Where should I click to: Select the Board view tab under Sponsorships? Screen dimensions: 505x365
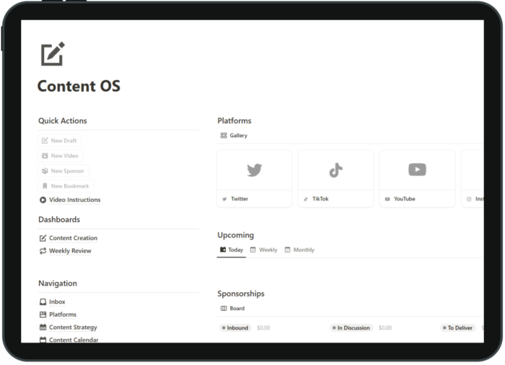point(232,309)
